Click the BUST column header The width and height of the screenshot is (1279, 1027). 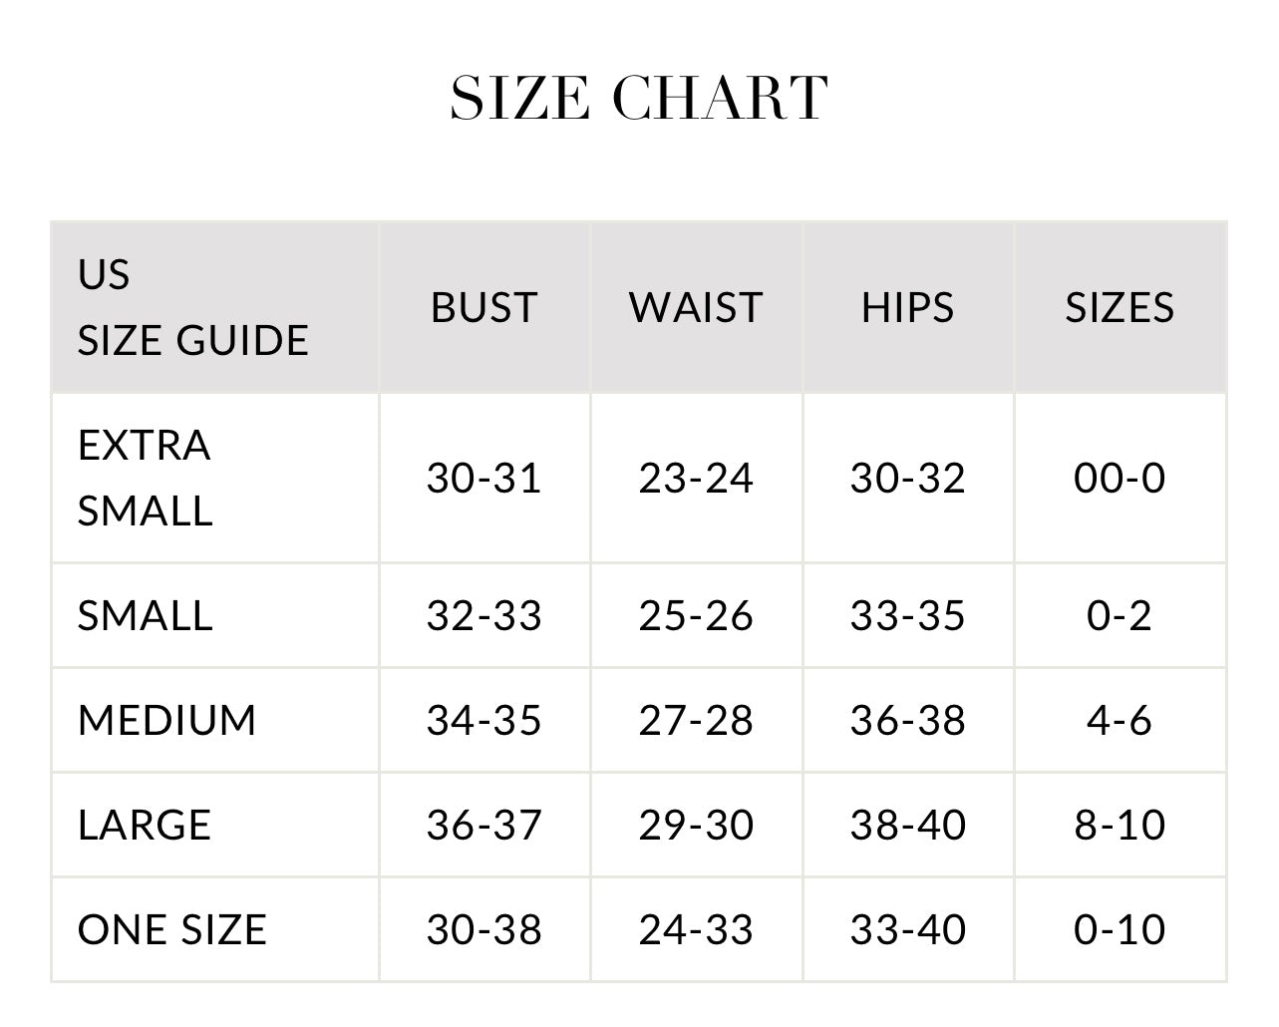point(484,307)
